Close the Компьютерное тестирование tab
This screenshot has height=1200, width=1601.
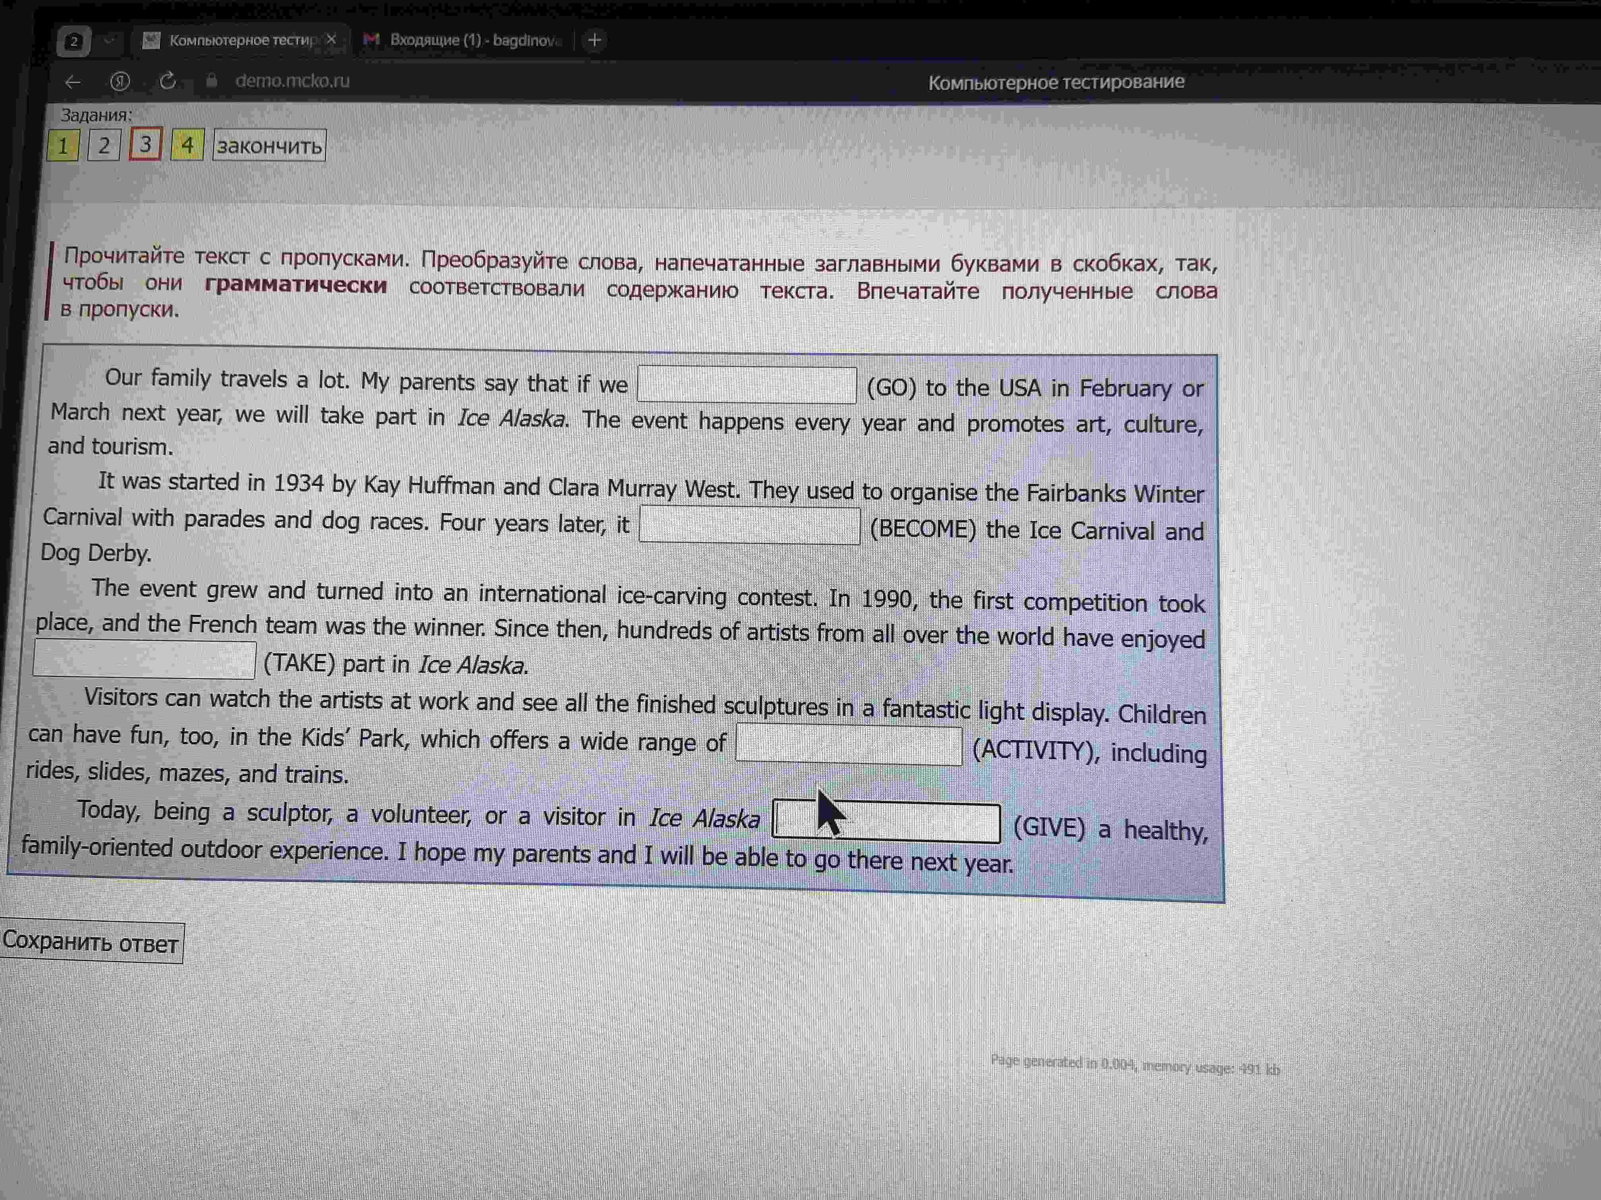click(332, 39)
